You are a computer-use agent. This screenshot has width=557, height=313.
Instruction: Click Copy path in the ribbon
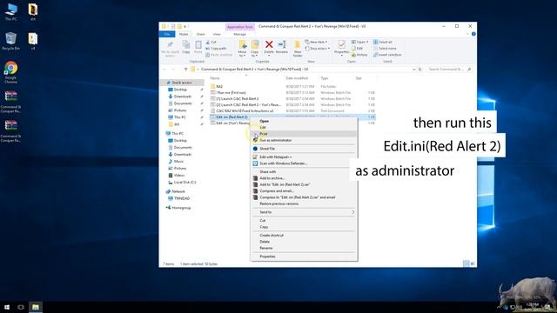click(216, 49)
